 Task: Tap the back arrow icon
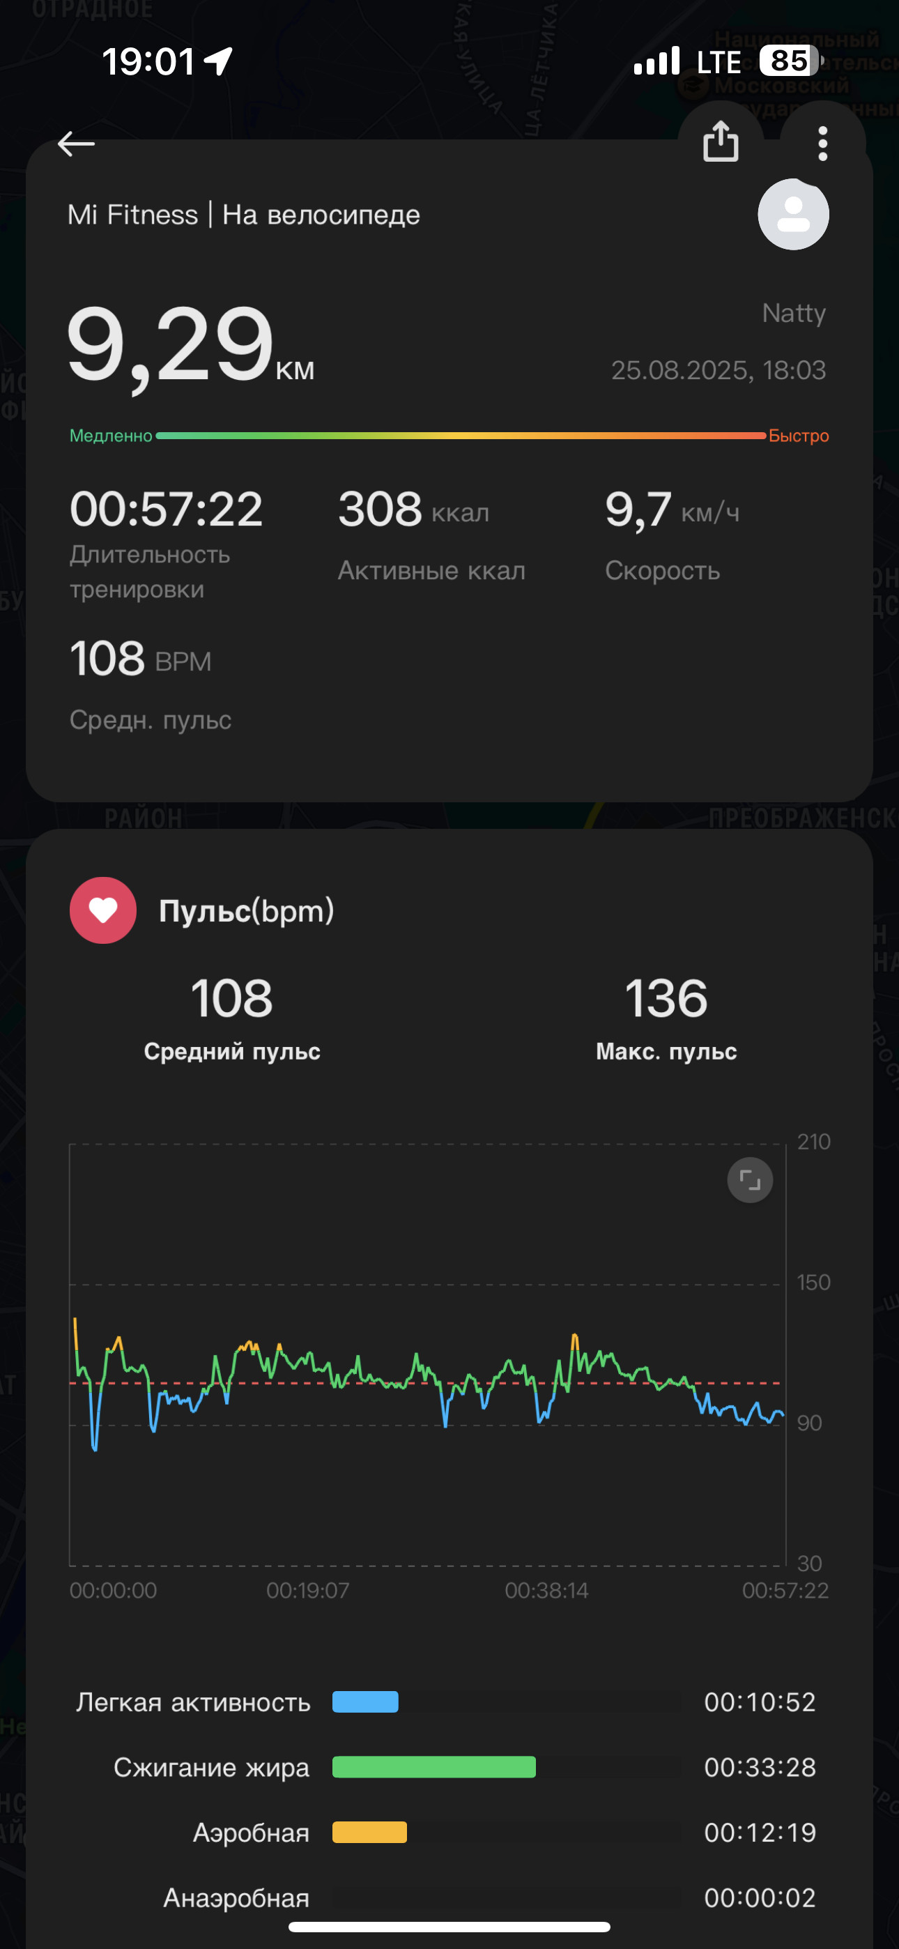point(76,143)
